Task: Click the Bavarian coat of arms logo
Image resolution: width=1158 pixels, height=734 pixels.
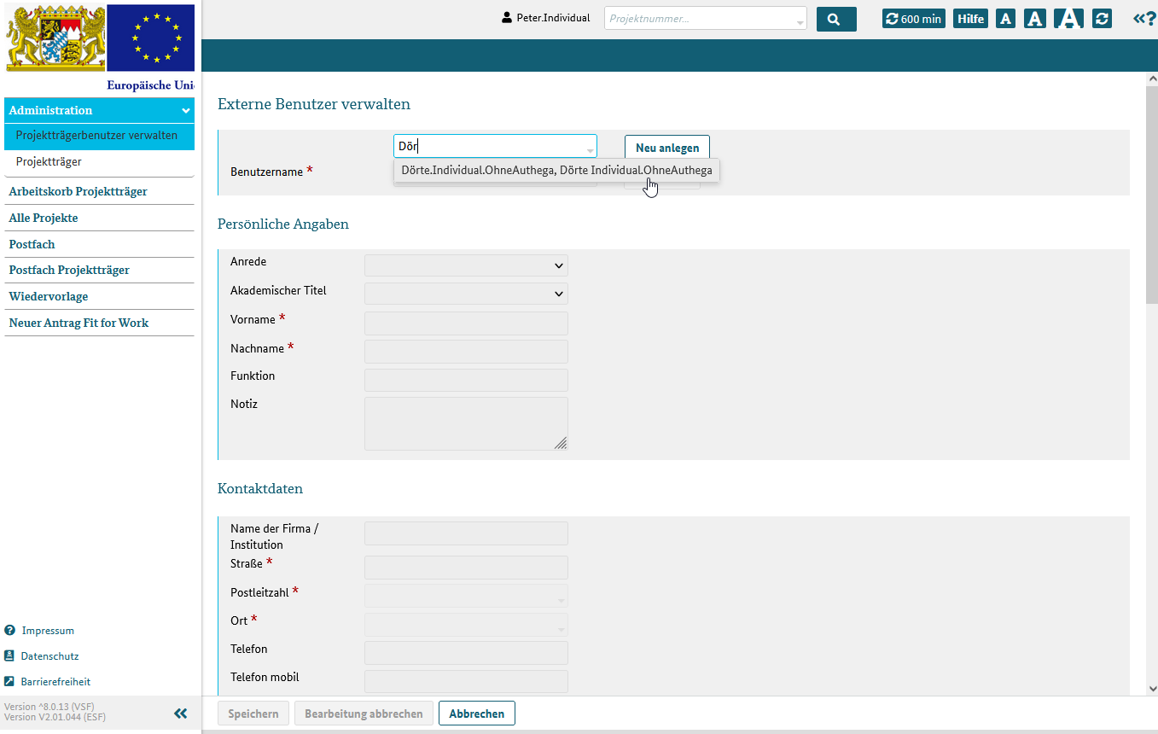Action: click(x=56, y=38)
